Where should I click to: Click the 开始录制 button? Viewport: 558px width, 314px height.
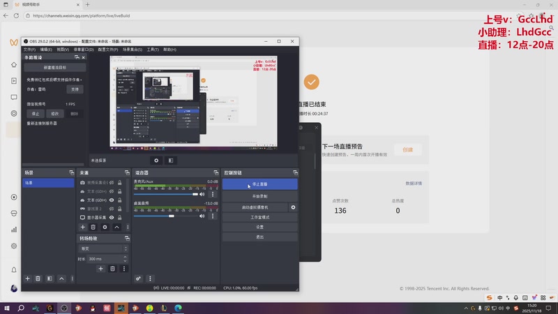coord(259,196)
